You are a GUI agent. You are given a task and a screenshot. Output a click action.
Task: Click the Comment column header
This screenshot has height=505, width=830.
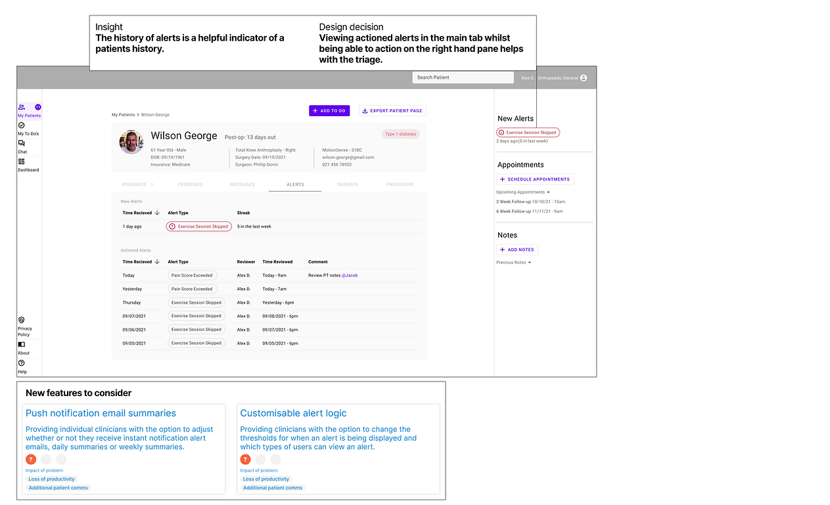point(317,261)
